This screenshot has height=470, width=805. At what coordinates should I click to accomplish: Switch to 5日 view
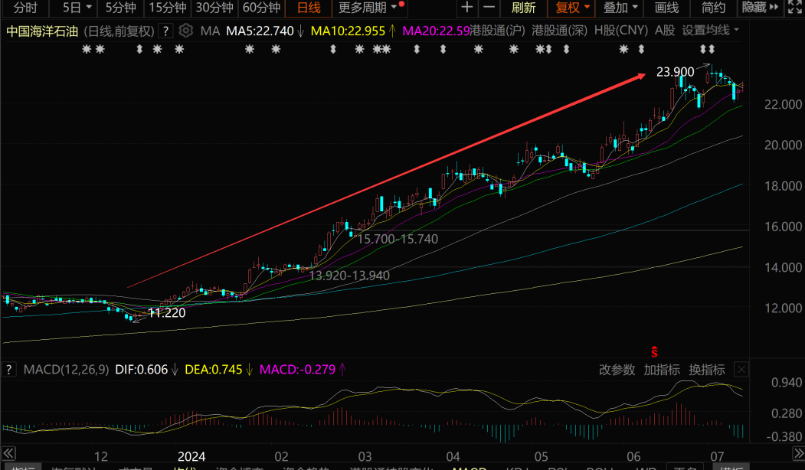coord(72,8)
